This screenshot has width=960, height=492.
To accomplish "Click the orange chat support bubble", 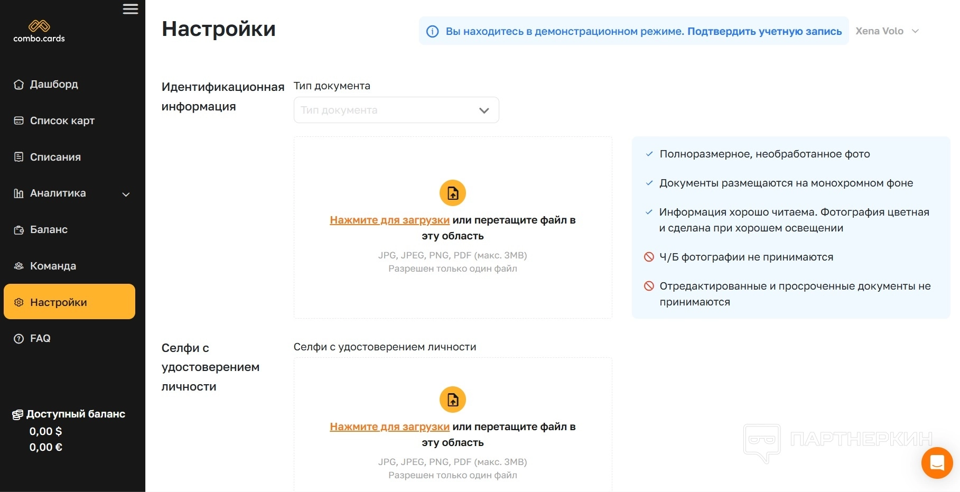I will [x=937, y=463].
